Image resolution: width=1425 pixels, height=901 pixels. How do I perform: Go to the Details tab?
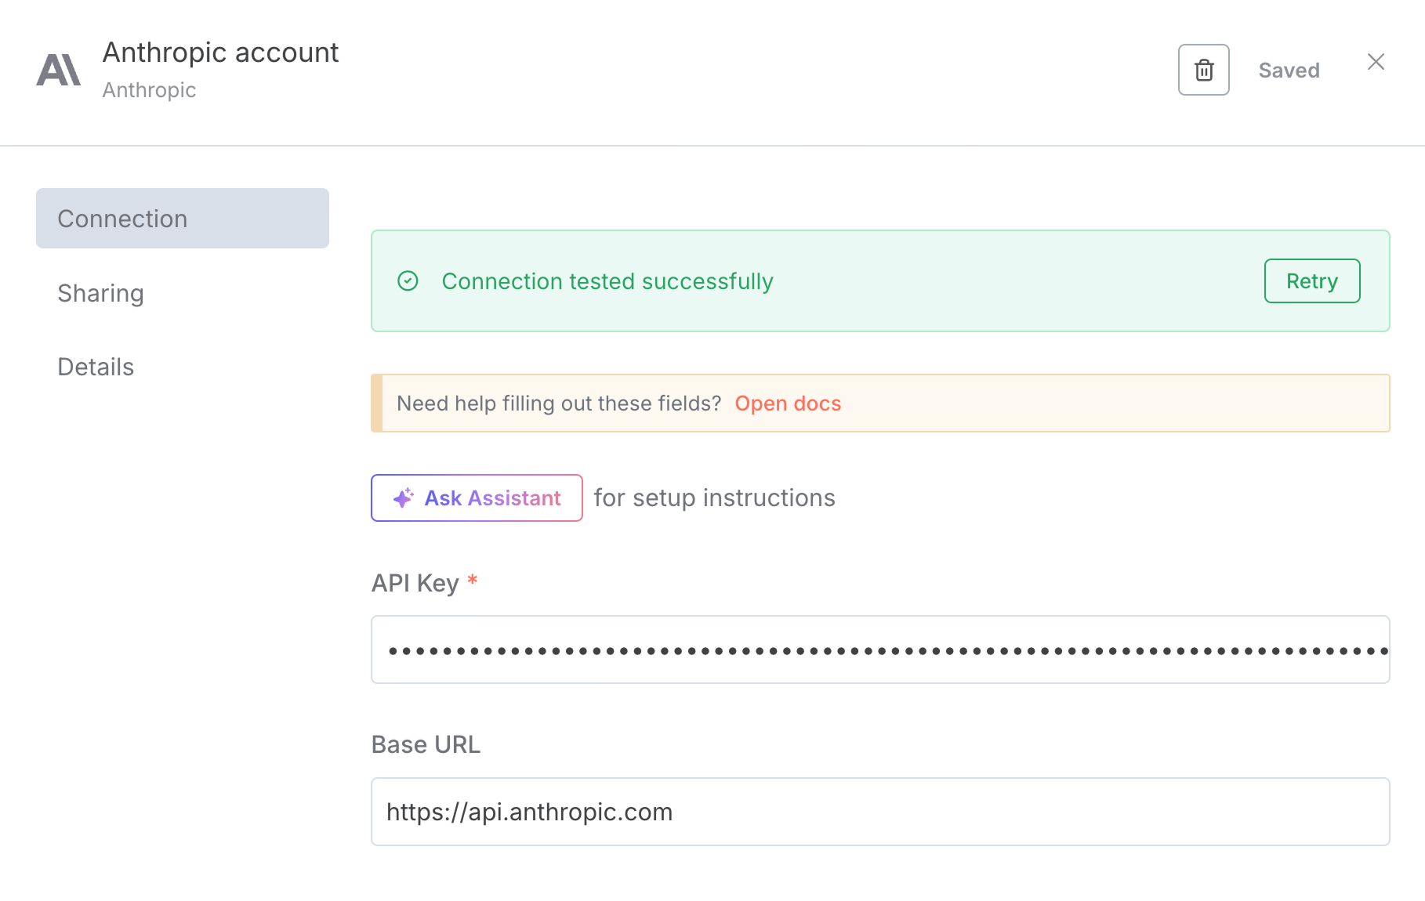click(x=96, y=367)
